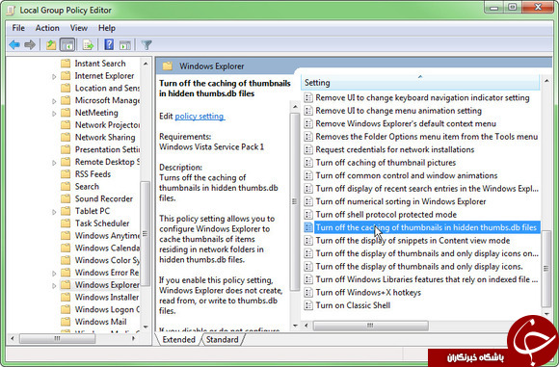The image size is (559, 367).
Task: Select Turn off the display of thumbnails and only display icons.
Action: click(419, 267)
